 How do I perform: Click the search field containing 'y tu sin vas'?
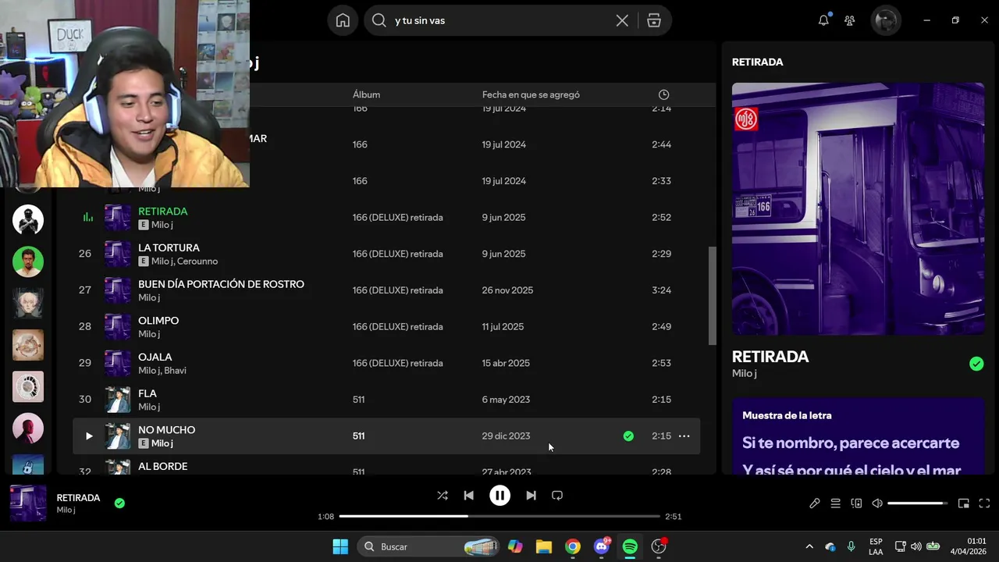tap(499, 20)
